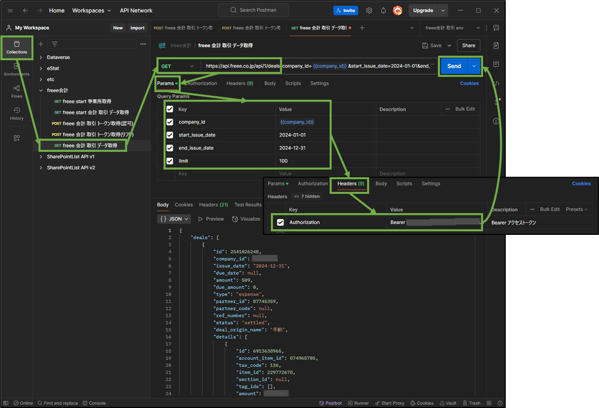Open the freee会計 取引 env environment selector
Viewport: 599px width, 408px height.
452,27
